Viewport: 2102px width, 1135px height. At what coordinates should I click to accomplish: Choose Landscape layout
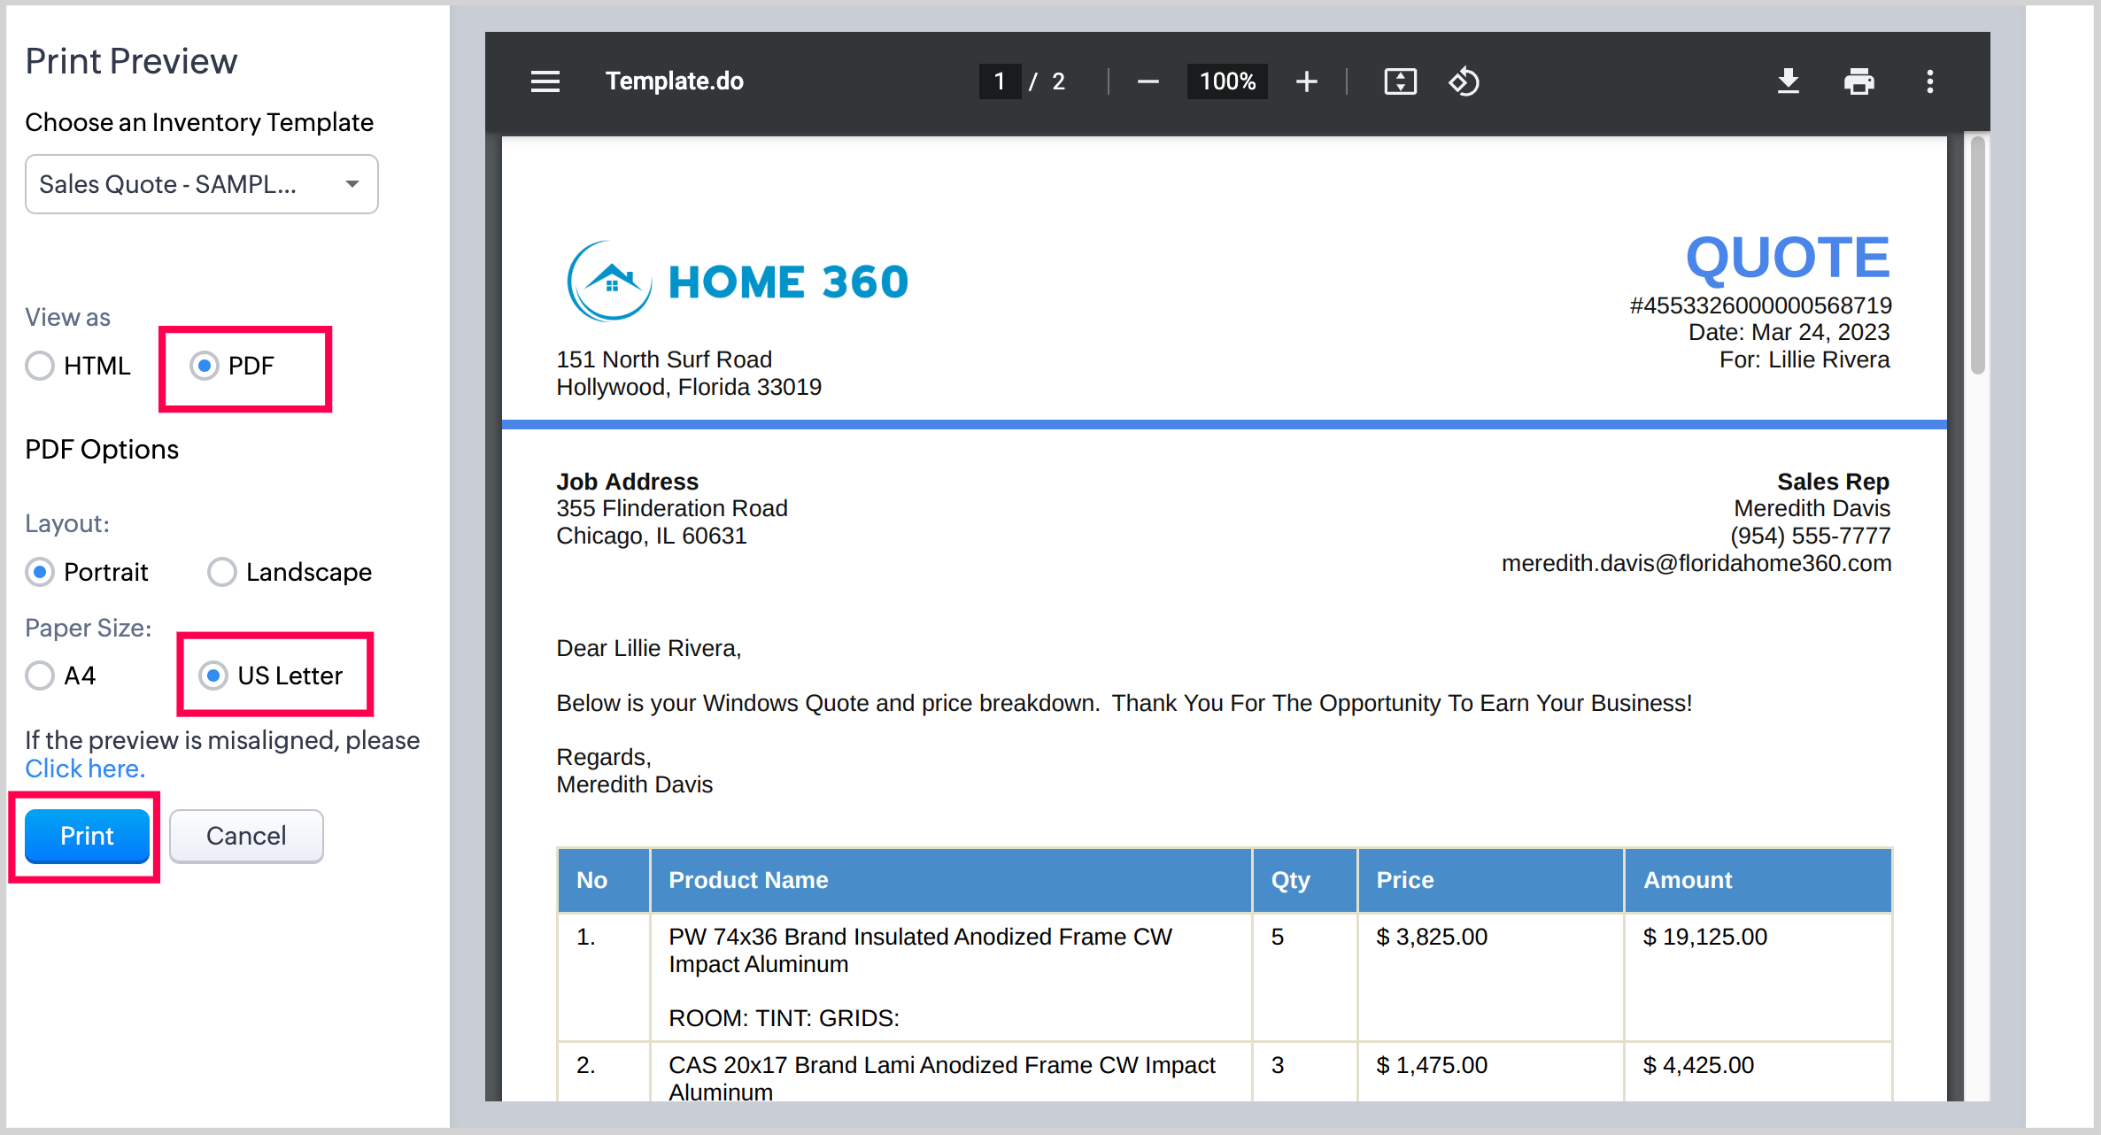[222, 572]
